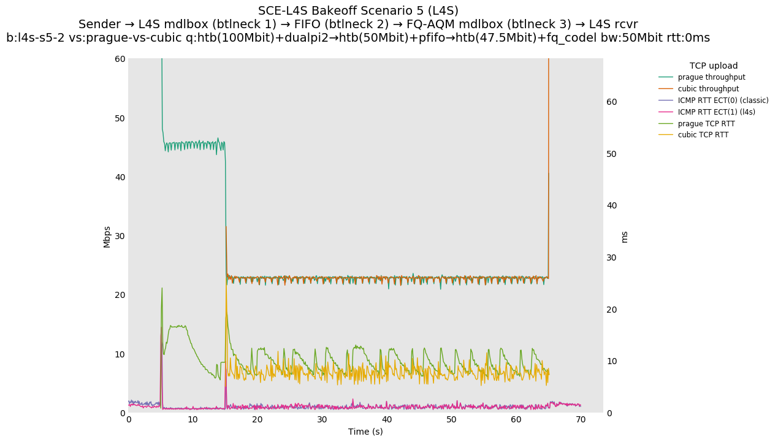Click the 'TCP upload' legend title
The width and height of the screenshot is (778, 442).
(713, 66)
